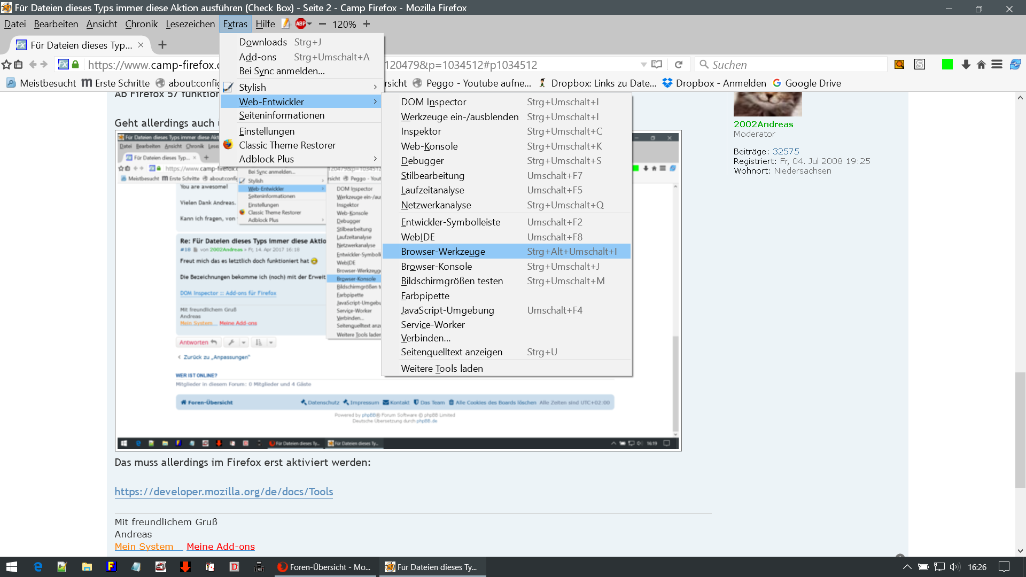Bookmark this page with star icon
Image resolution: width=1026 pixels, height=577 pixels.
pyautogui.click(x=6, y=65)
